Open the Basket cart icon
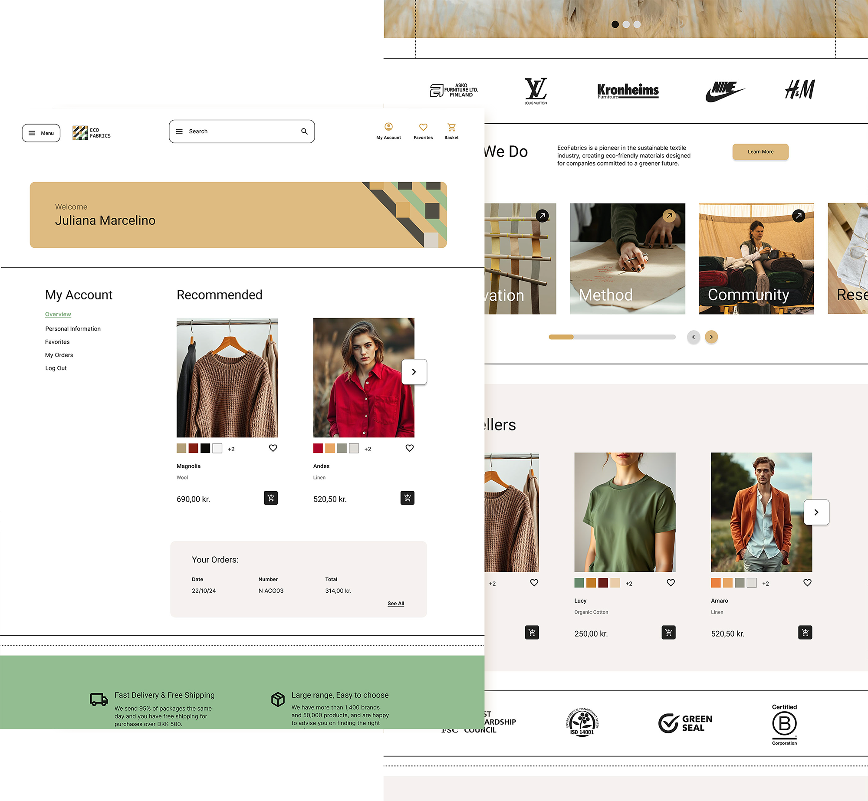 tap(451, 127)
